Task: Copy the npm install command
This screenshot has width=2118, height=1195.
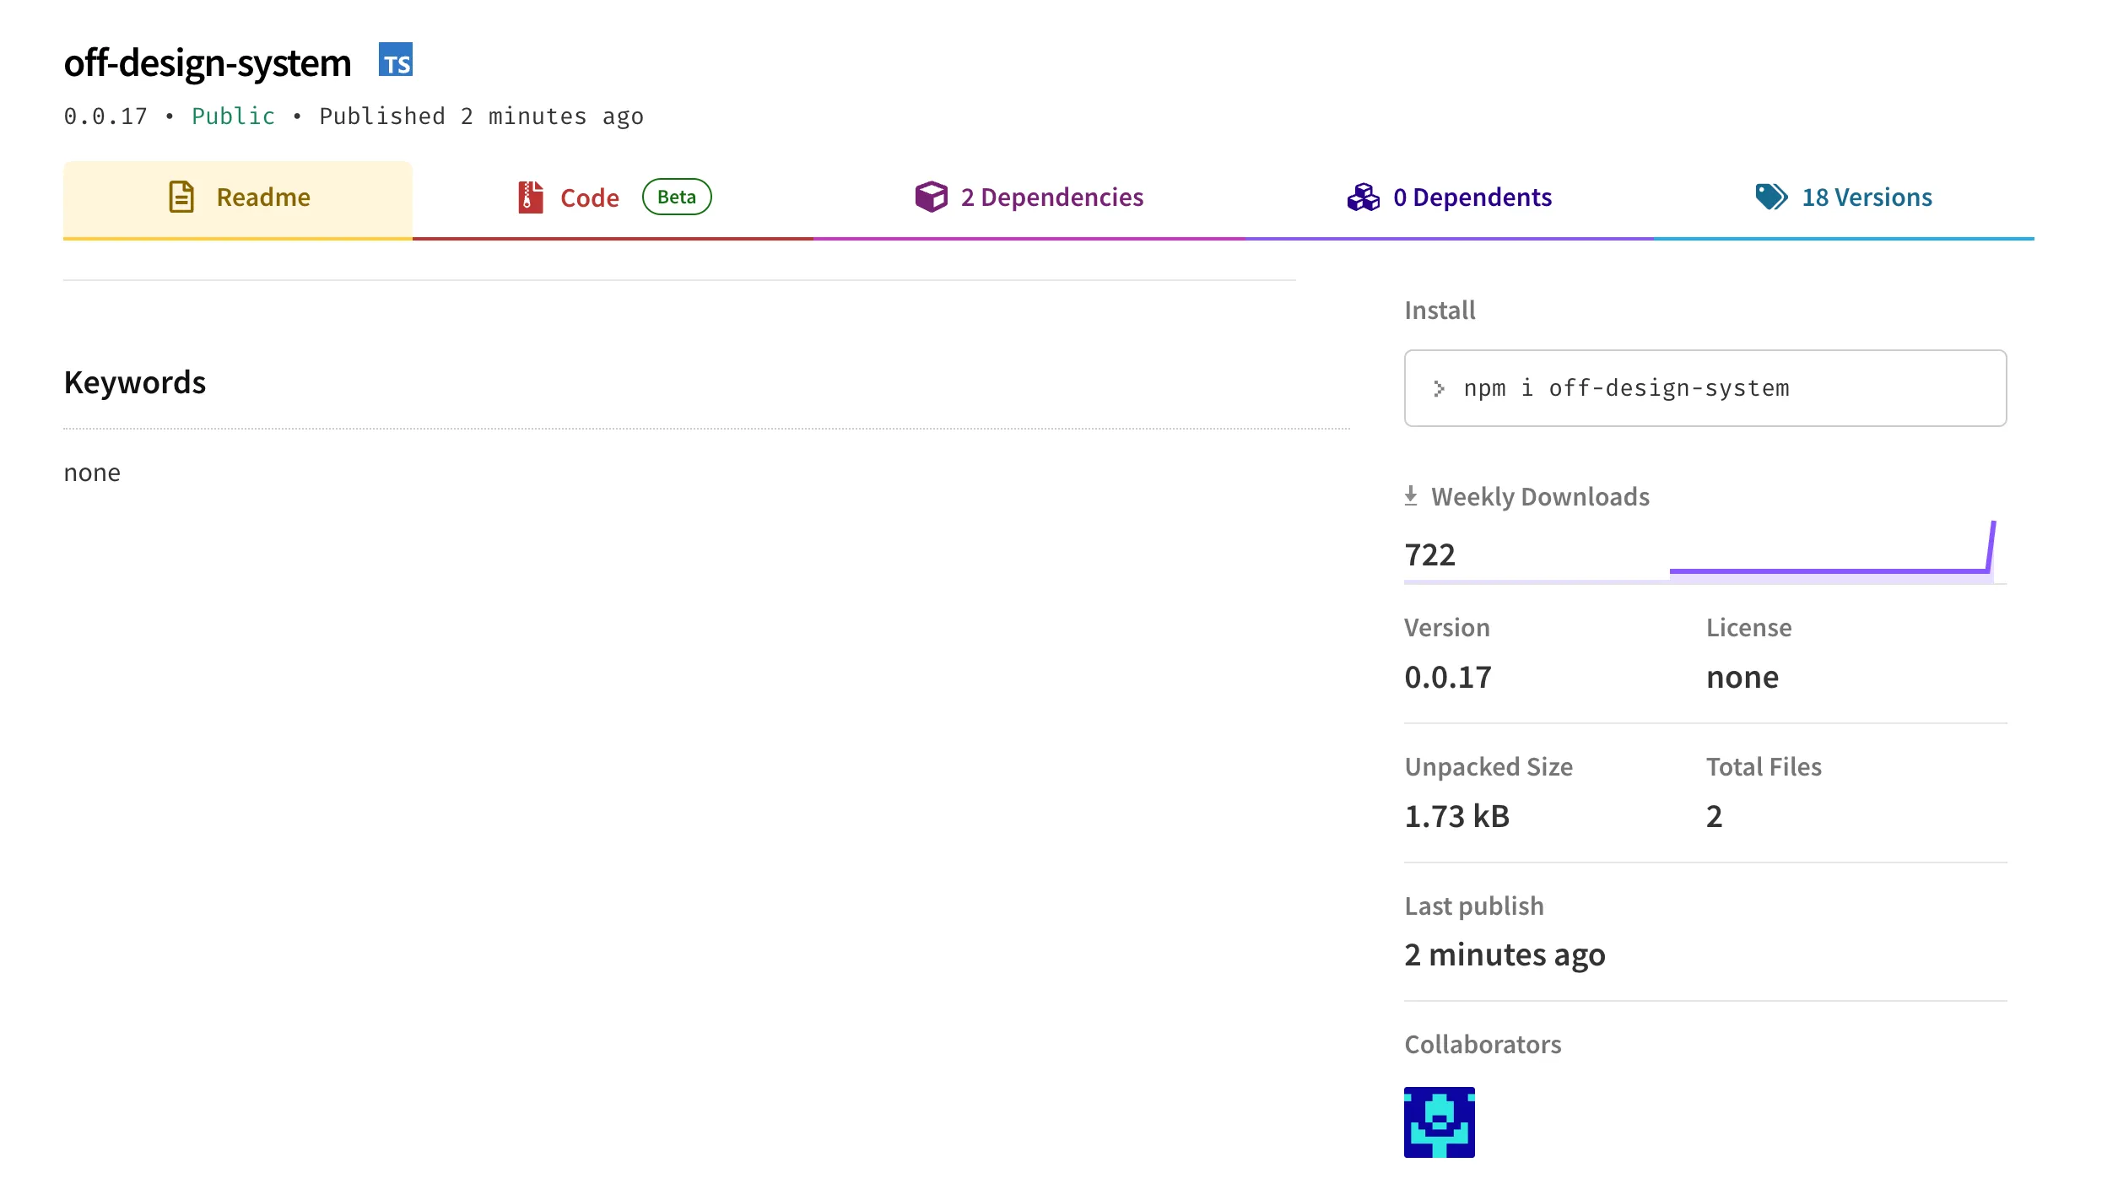Action: tap(1627, 388)
